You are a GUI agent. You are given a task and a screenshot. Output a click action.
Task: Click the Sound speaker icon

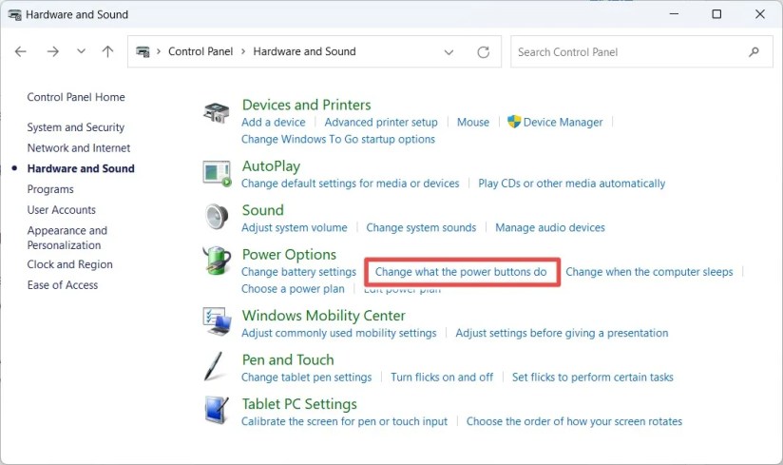[x=217, y=217]
